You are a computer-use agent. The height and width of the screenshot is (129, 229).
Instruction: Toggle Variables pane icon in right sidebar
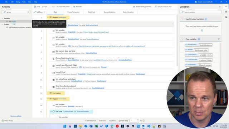click(x=226, y=6)
